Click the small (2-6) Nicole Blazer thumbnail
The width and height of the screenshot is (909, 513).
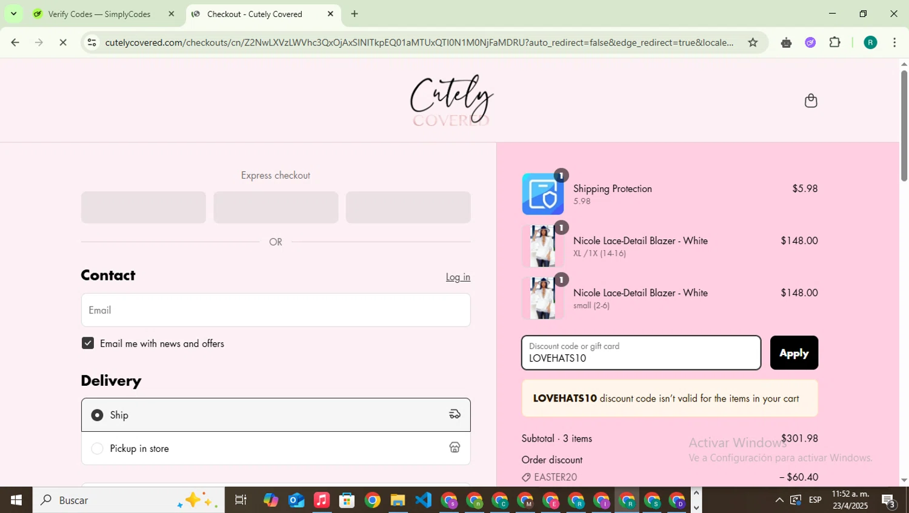pyautogui.click(x=543, y=298)
